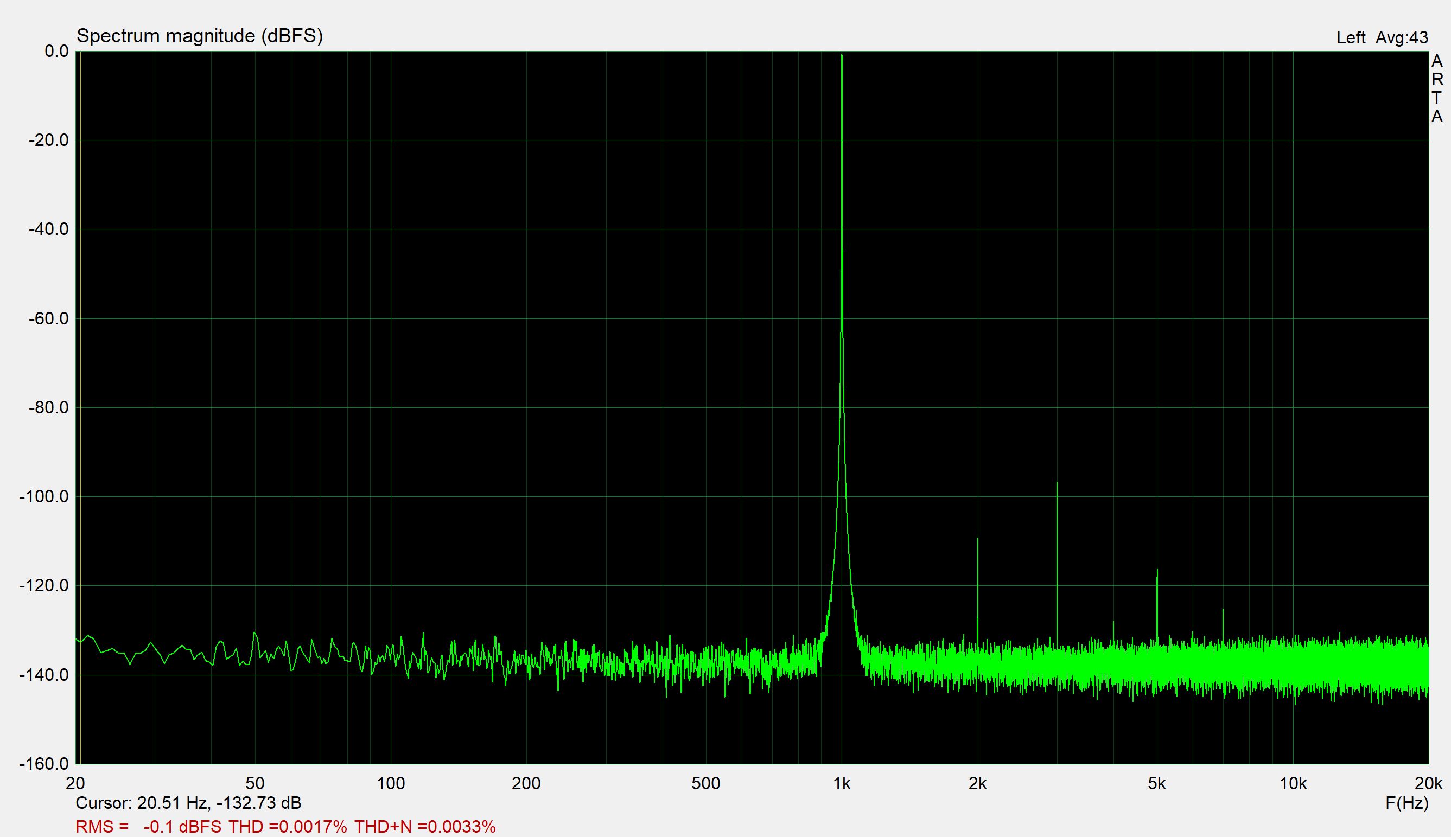
Task: Click the '-140.0' dB axis label
Action: [x=44, y=675]
